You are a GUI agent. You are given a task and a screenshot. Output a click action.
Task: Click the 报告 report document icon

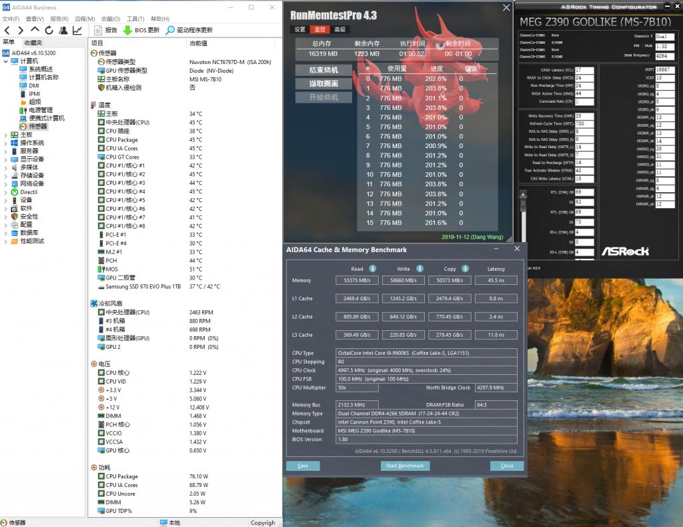pyautogui.click(x=97, y=30)
